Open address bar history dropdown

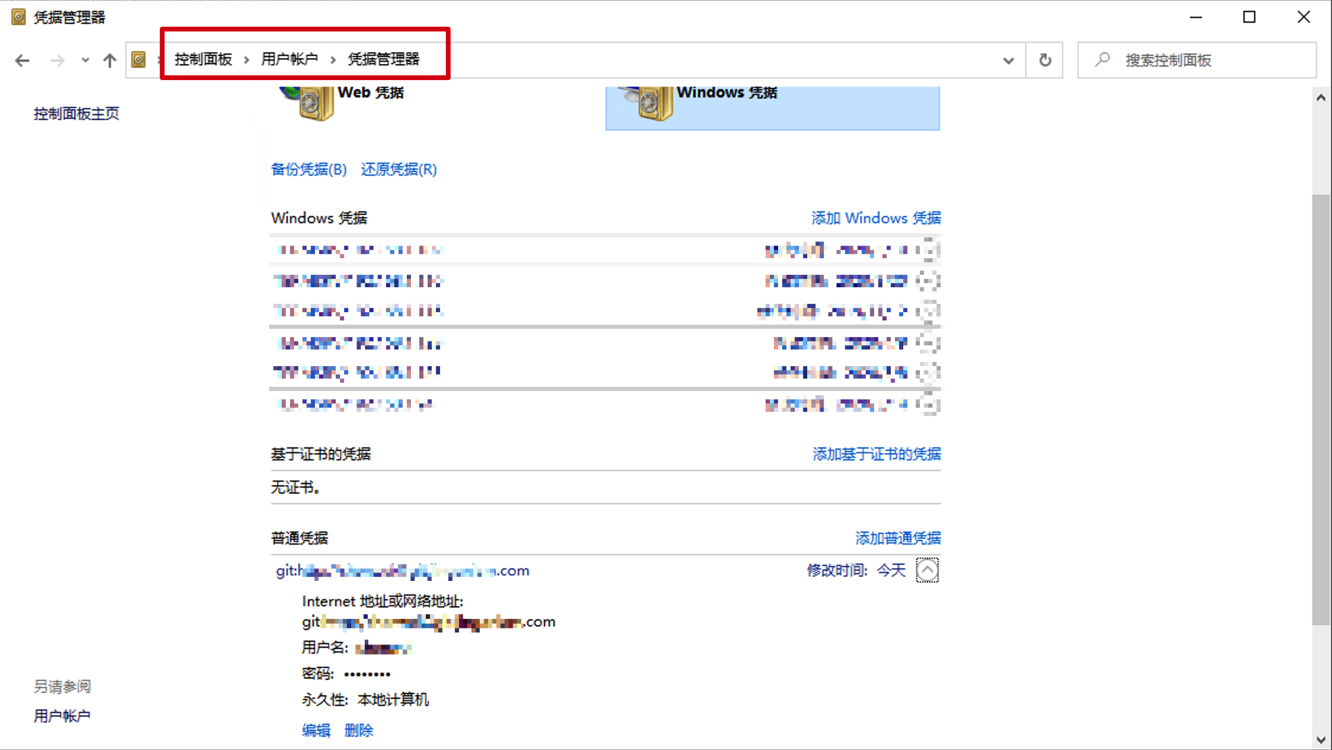pos(1008,60)
